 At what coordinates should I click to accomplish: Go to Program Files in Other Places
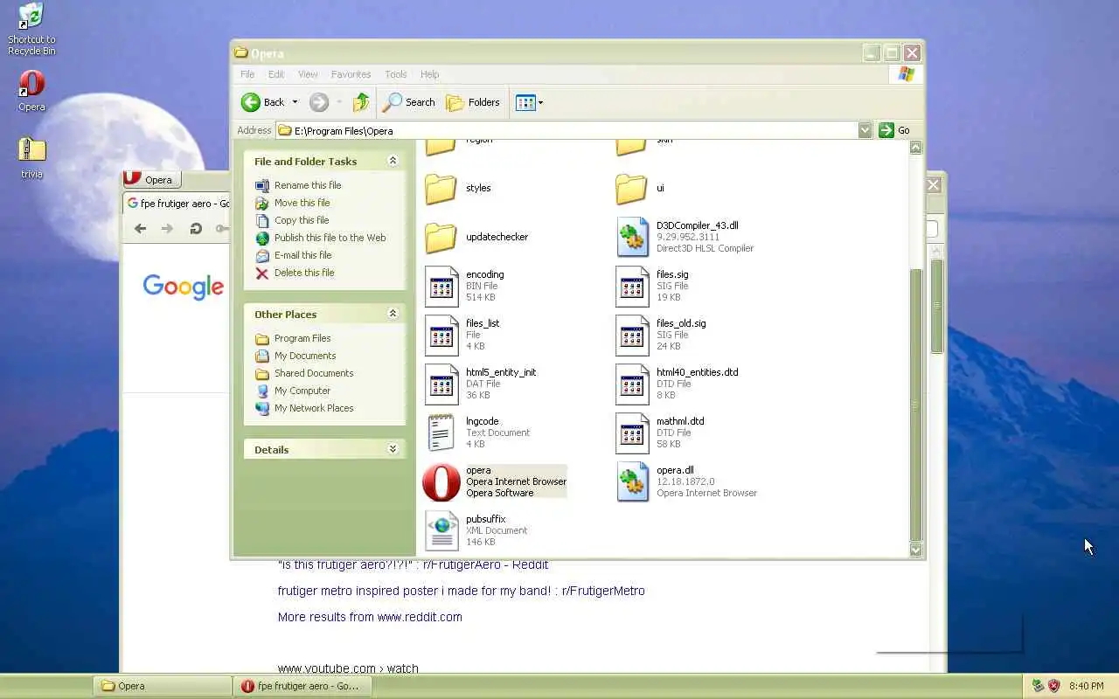click(x=293, y=338)
